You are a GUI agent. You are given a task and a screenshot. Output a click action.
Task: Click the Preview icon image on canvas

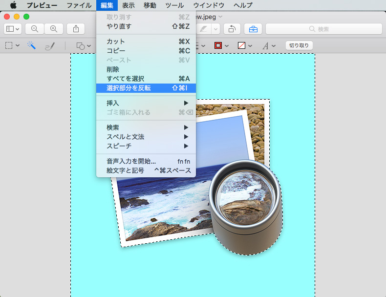click(197, 177)
